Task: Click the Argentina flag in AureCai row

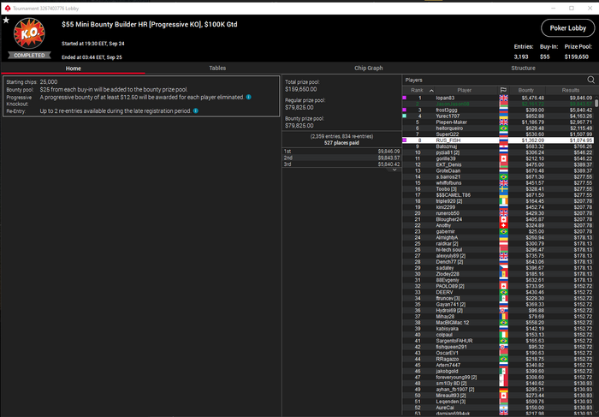Action: point(503,408)
